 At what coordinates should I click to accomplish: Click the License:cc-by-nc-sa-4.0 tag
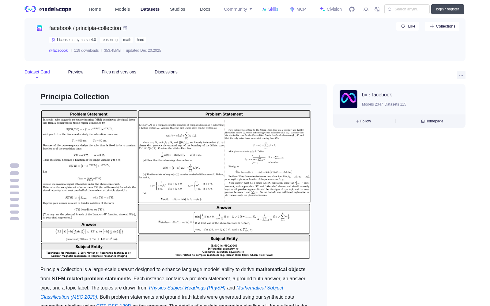(73, 40)
